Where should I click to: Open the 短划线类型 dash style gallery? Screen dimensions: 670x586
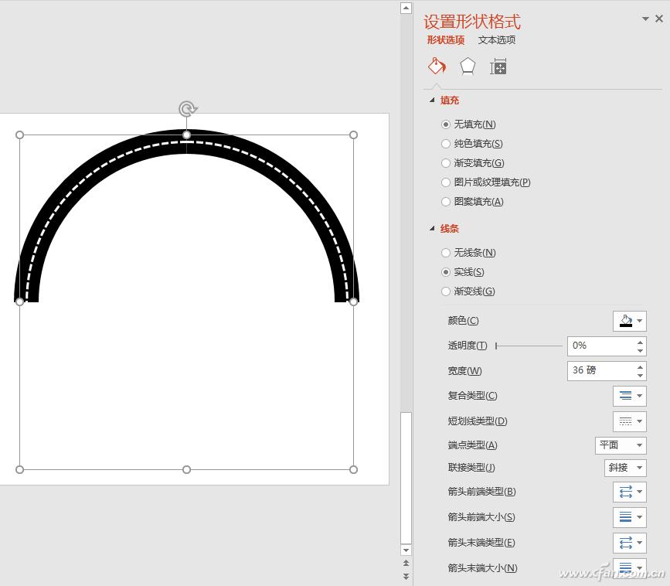pos(630,421)
